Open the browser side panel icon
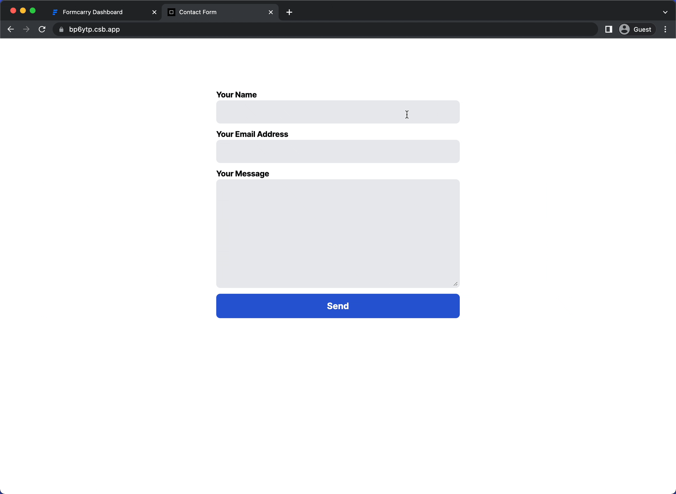This screenshot has width=676, height=494. pos(609,29)
